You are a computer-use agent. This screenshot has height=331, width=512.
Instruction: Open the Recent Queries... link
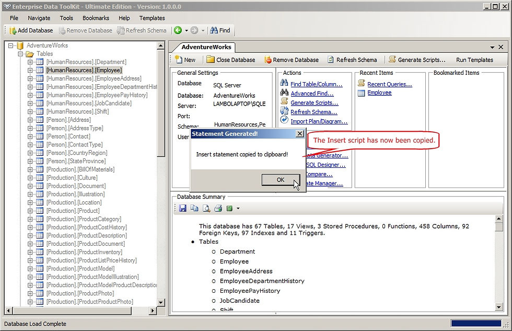pyautogui.click(x=390, y=84)
